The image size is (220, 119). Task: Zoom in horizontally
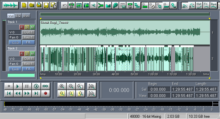click(x=62, y=86)
